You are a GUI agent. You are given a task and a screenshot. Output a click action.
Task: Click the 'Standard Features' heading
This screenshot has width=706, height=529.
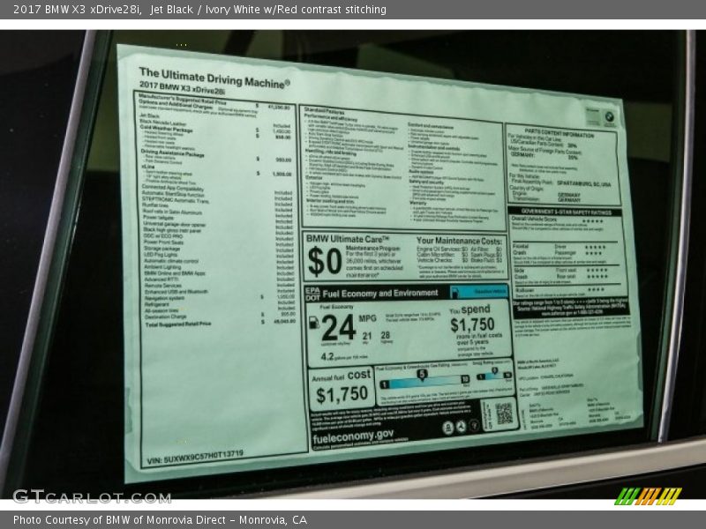(324, 111)
